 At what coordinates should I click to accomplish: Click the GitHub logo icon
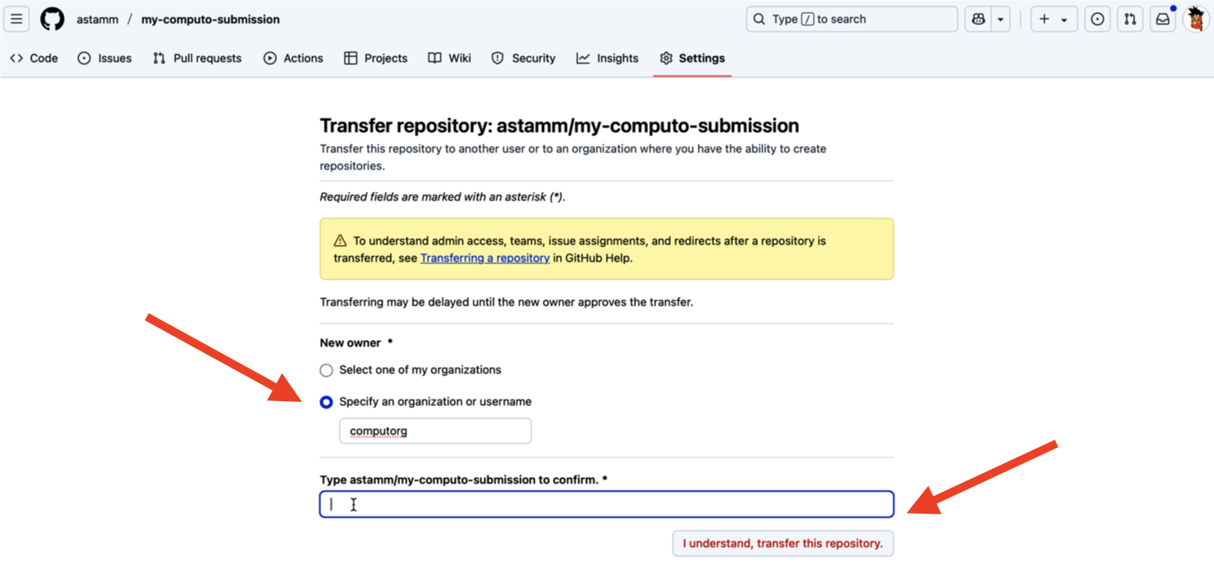point(52,20)
